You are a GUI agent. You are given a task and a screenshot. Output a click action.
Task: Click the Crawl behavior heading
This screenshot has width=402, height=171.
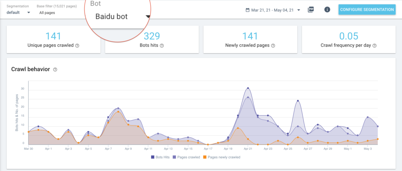click(31, 69)
